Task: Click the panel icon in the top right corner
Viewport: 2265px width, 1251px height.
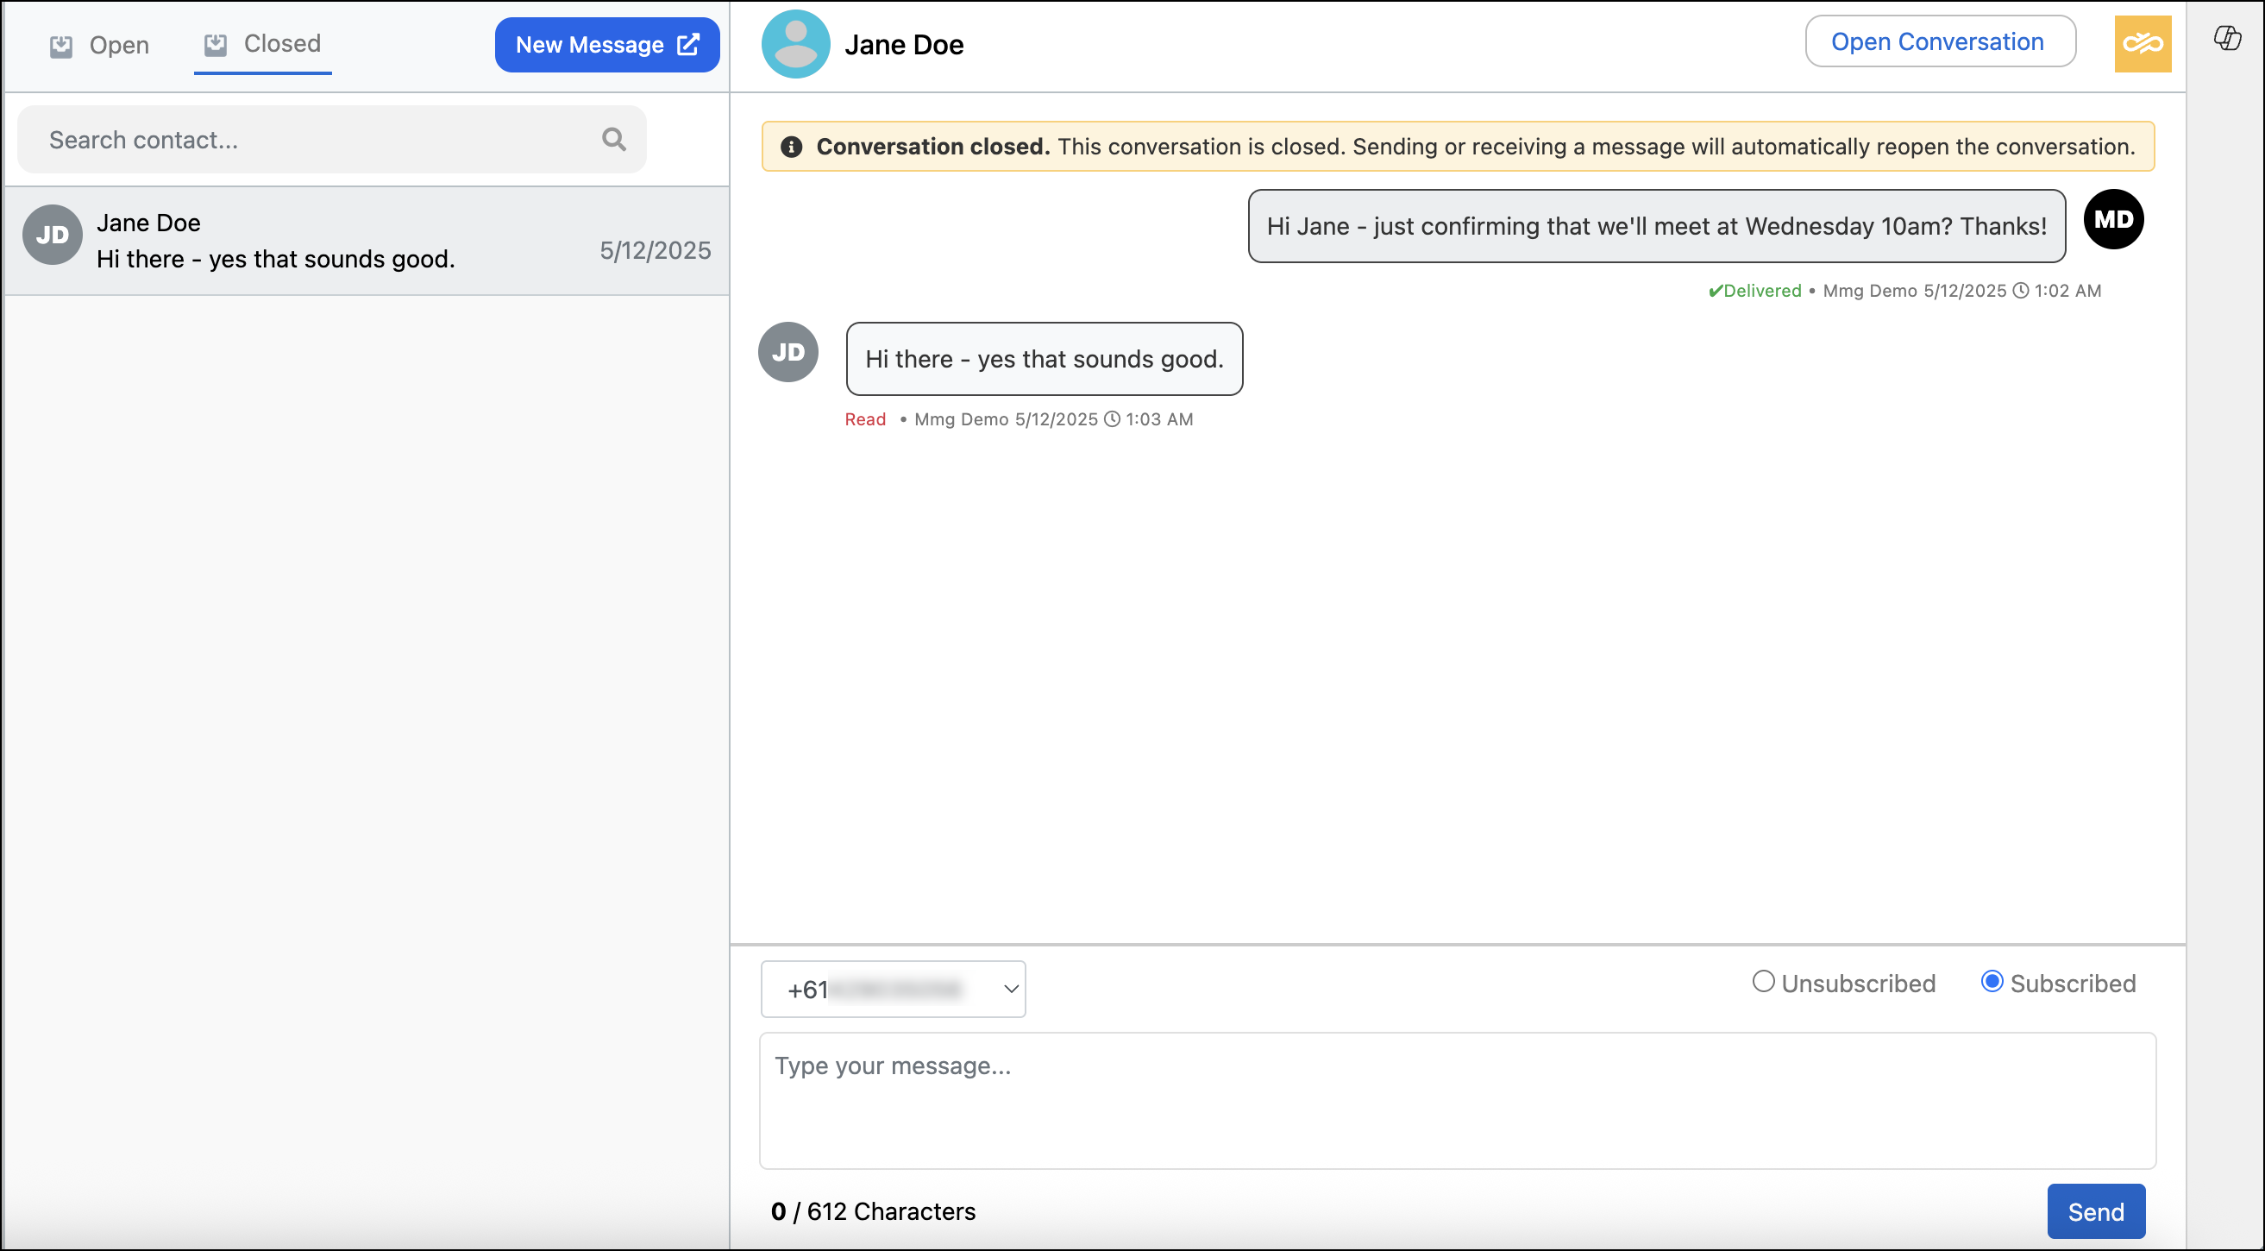Action: (x=2229, y=39)
